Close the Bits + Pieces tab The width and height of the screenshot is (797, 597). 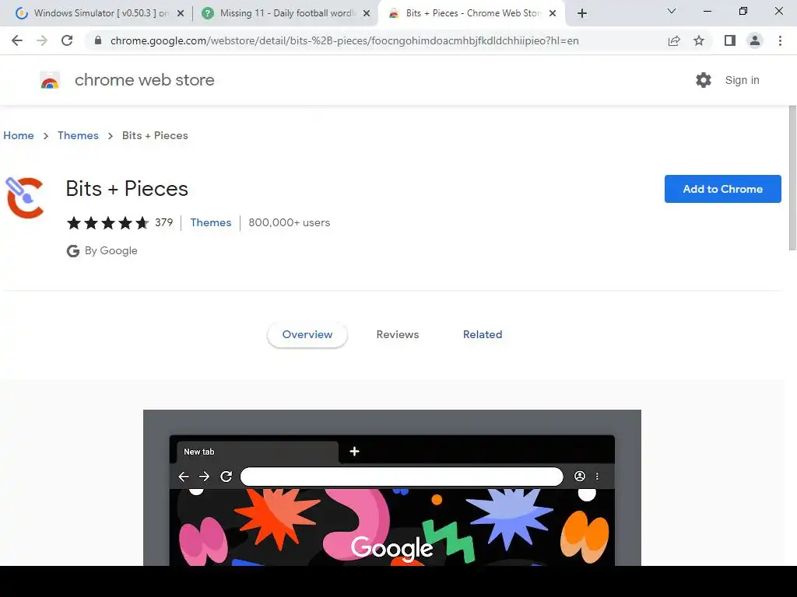pyautogui.click(x=553, y=14)
